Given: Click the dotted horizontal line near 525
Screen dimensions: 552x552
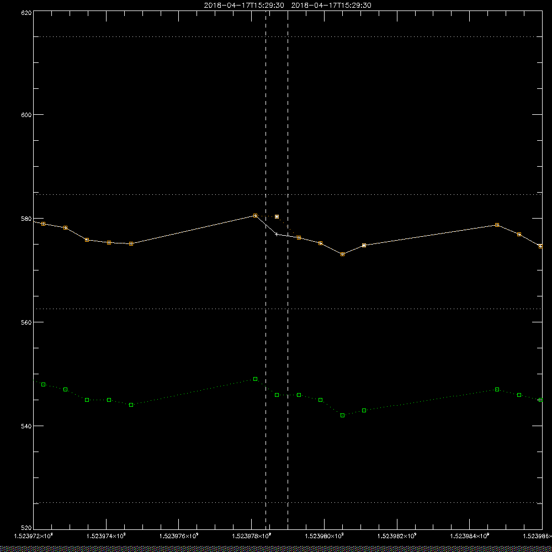Looking at the screenshot, I should [288, 503].
